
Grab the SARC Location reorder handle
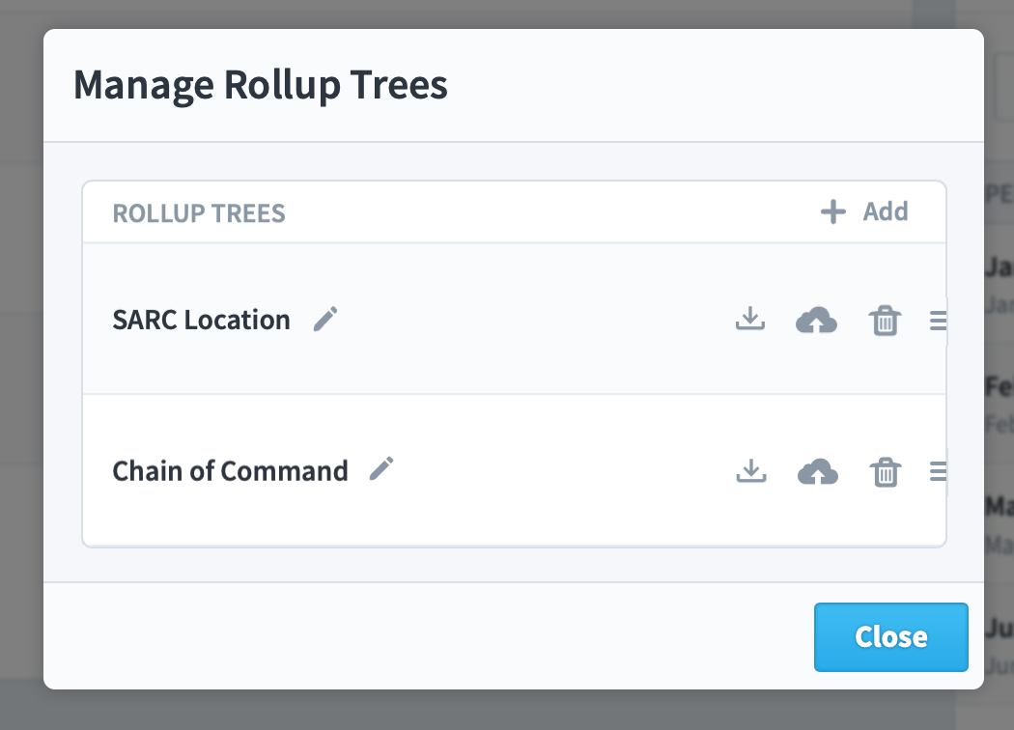click(939, 321)
